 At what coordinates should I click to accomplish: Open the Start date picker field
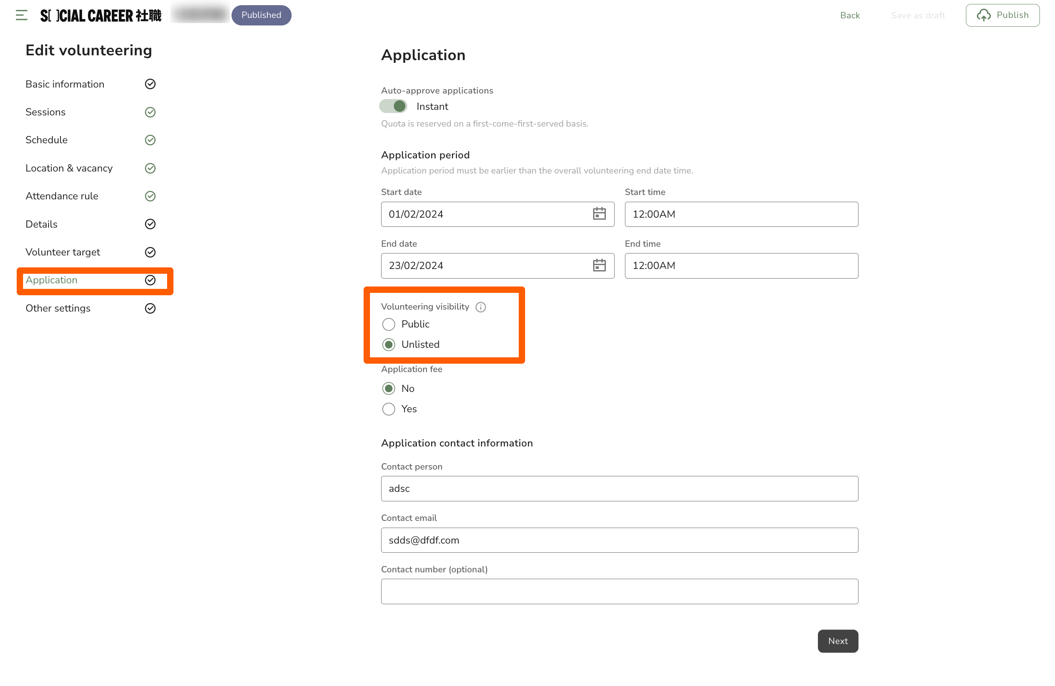(x=485, y=214)
